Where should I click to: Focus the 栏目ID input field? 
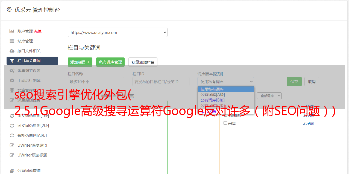(x=161, y=82)
